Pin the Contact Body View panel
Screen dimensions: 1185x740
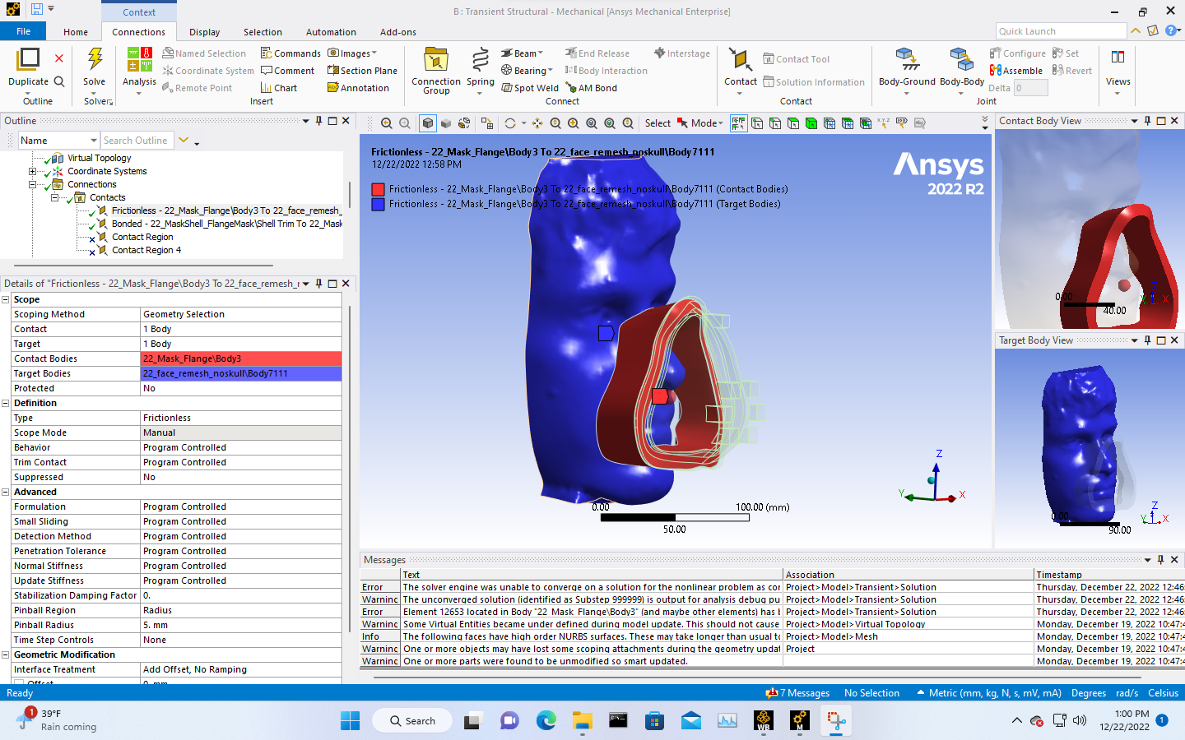1148,121
